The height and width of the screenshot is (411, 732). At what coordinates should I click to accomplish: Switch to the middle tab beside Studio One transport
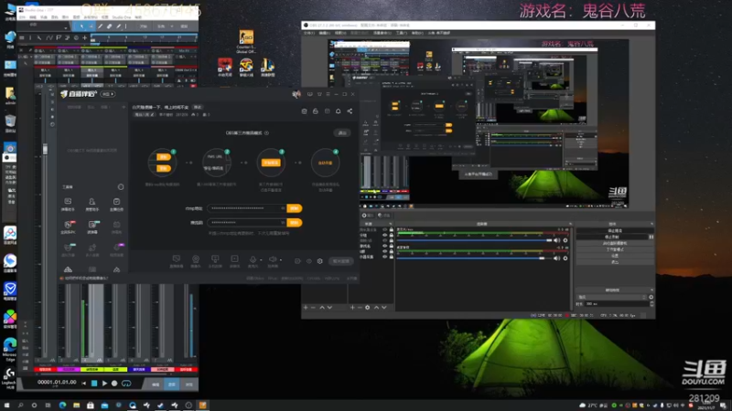(172, 385)
